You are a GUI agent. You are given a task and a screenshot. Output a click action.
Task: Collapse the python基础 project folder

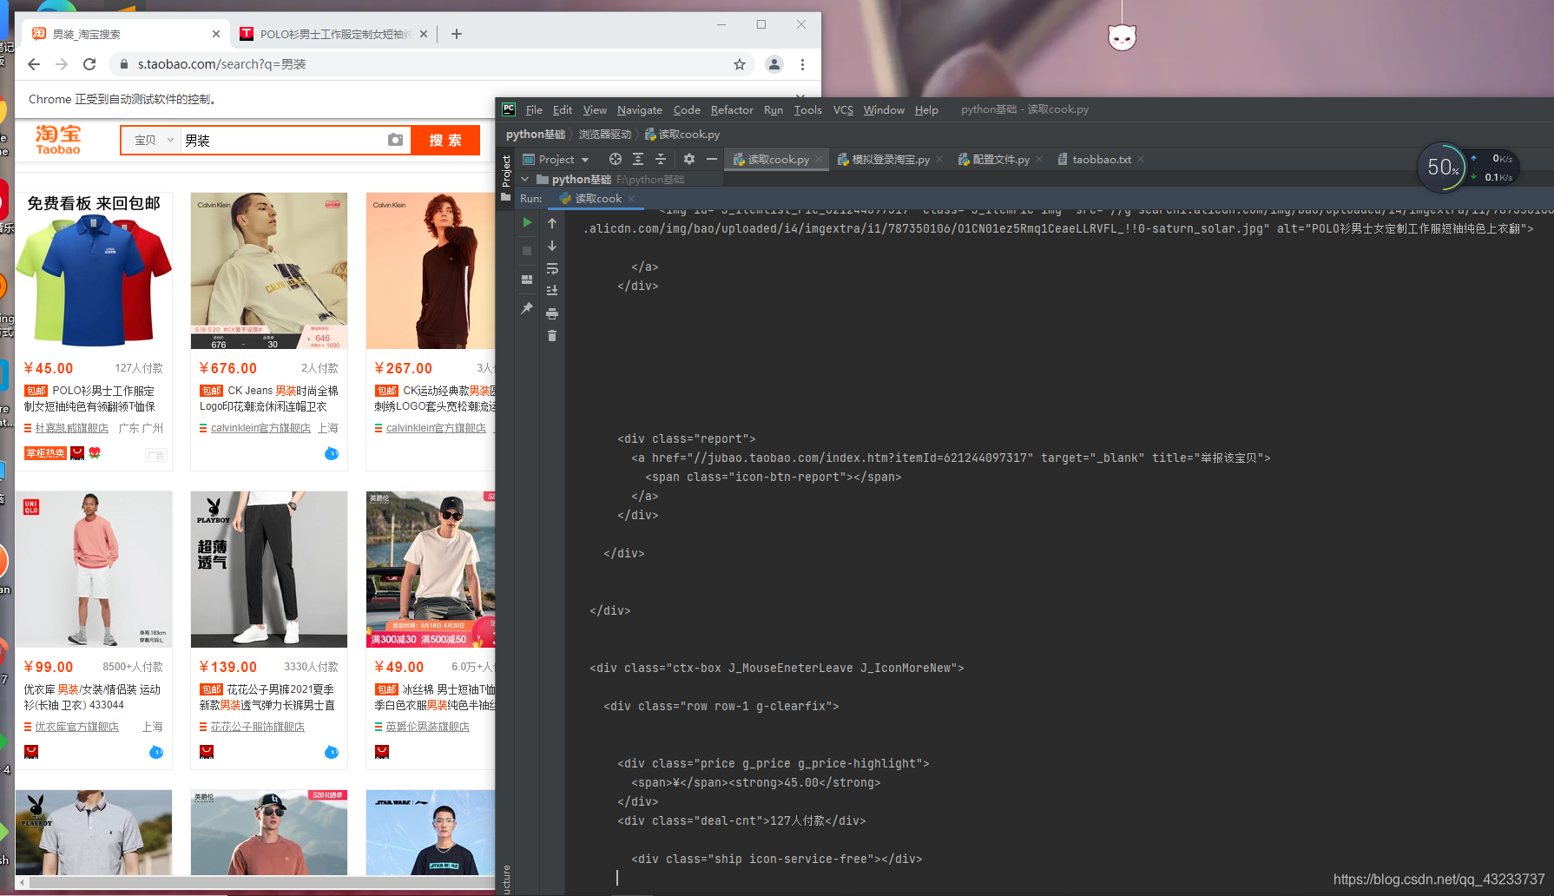point(524,179)
